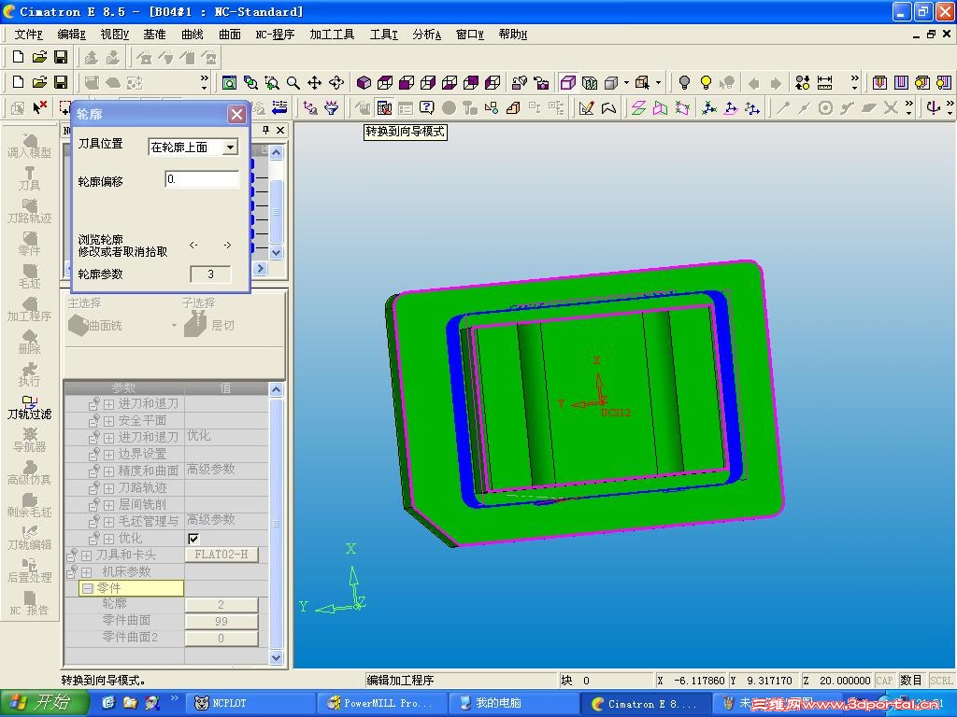This screenshot has height=717, width=957.
Task: Click the zoom-all icon in the view toolbar
Action: [x=230, y=82]
